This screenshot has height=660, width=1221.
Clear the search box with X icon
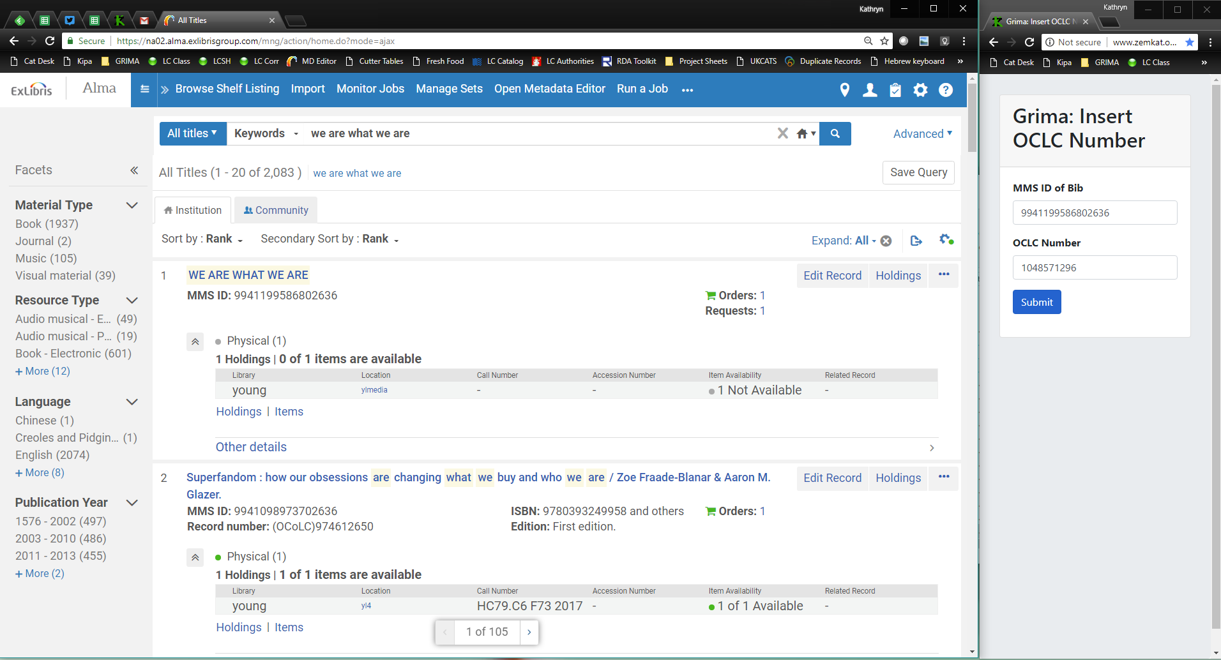click(x=782, y=133)
